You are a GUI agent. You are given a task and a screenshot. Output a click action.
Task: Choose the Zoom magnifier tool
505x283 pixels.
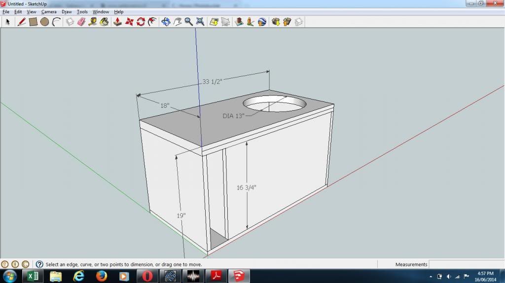pyautogui.click(x=189, y=22)
